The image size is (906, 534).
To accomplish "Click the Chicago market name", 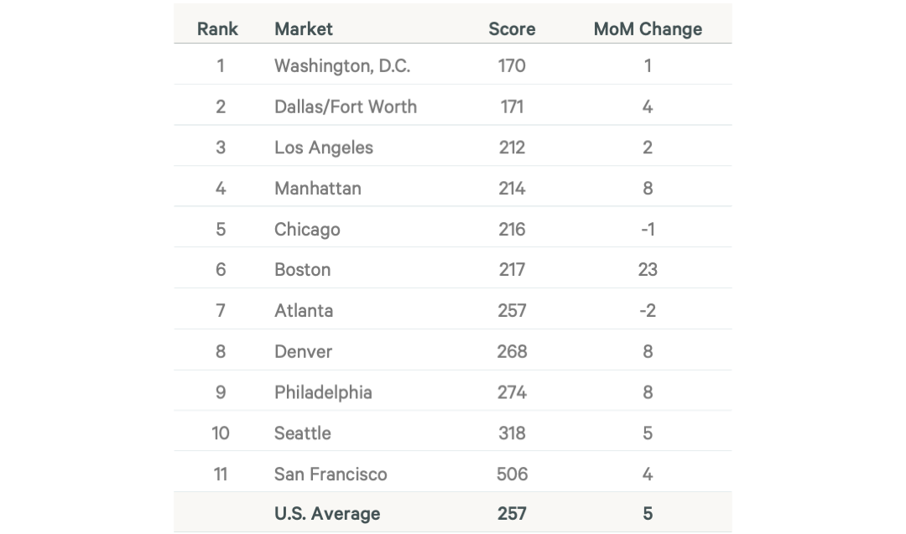I will (307, 229).
